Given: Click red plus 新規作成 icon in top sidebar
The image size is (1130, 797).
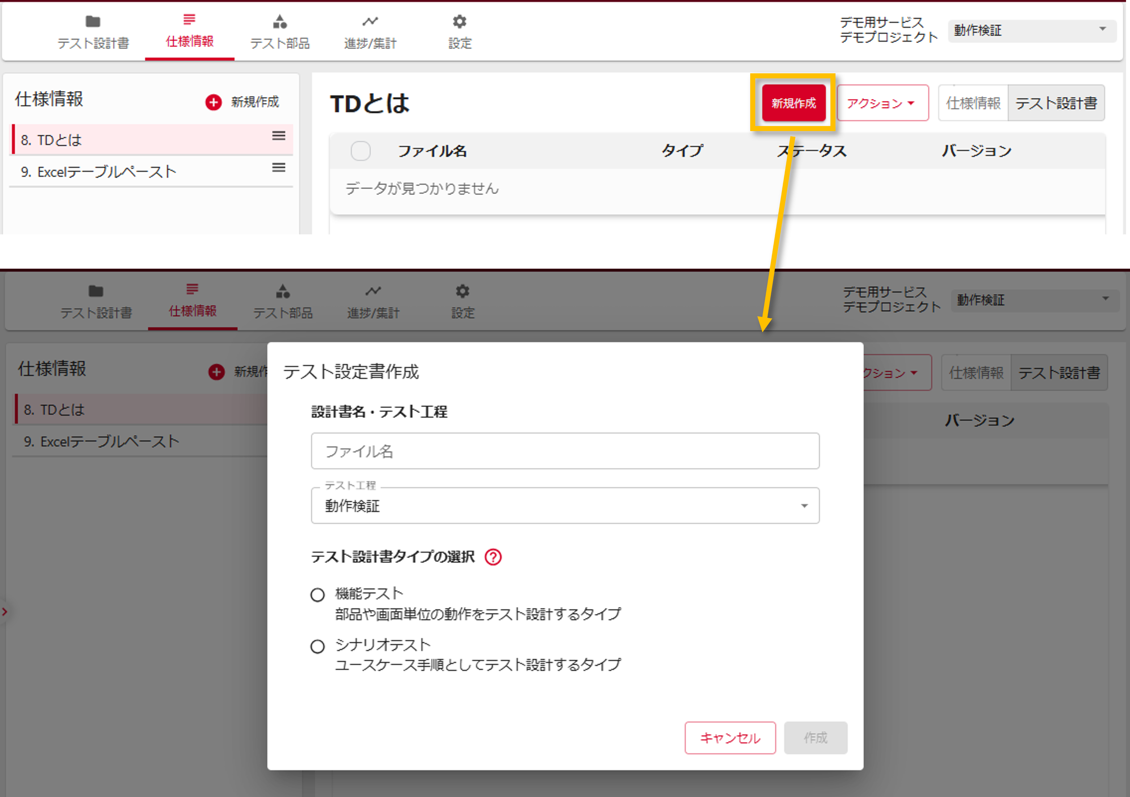Looking at the screenshot, I should [213, 102].
